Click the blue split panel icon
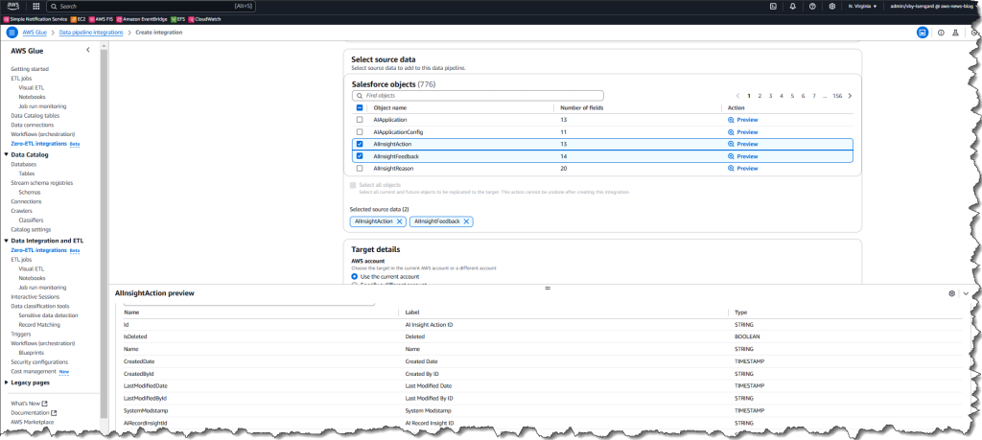Screen dimensions: 982x440 [922, 33]
